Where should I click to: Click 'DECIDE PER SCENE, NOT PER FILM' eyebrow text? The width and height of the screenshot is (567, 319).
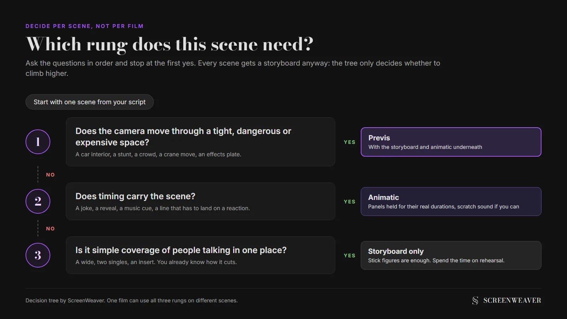pyautogui.click(x=84, y=26)
